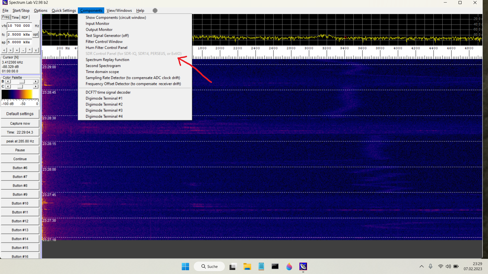Viewport: 488px width, 274px height.
Task: Click Spectrum Lab taskbar icon
Action: (x=303, y=266)
